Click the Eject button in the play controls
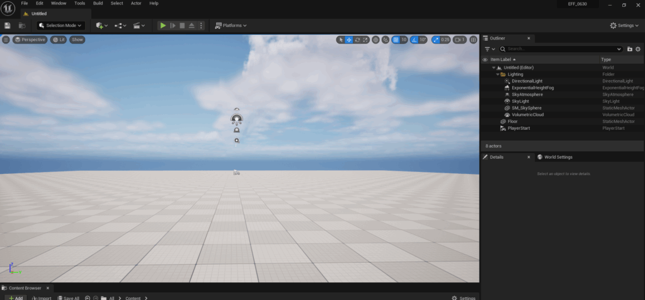645x300 pixels. [191, 25]
